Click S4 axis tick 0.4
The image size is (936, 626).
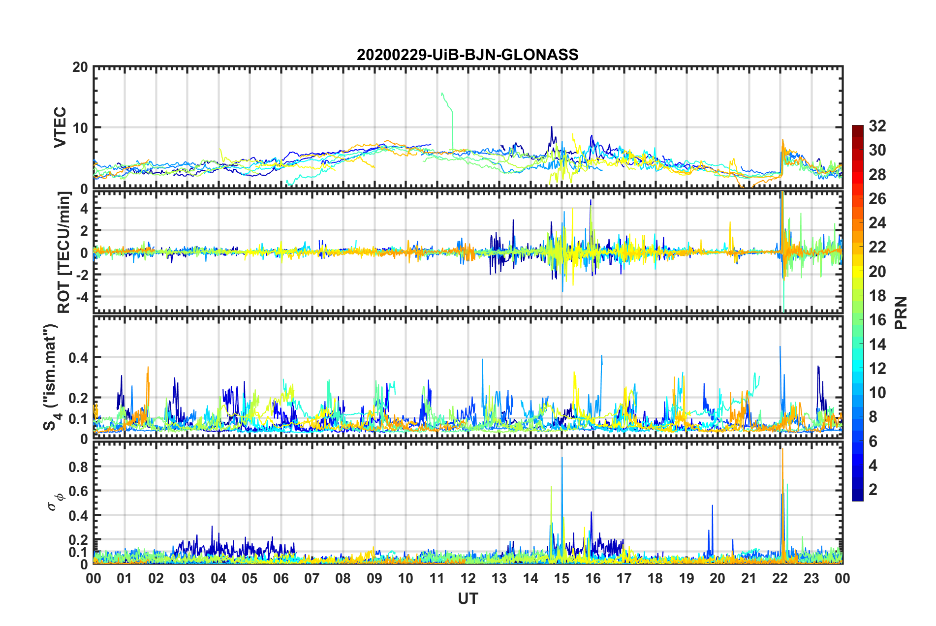point(78,357)
